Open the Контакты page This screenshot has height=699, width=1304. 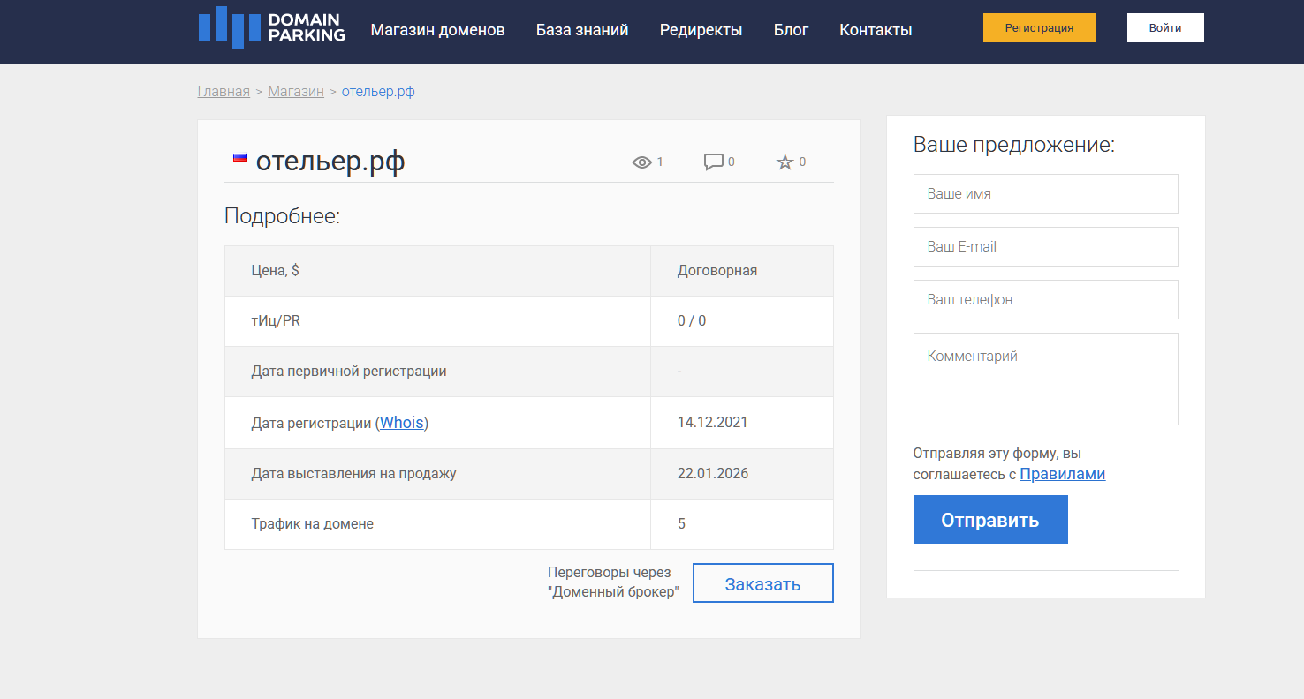876,30
